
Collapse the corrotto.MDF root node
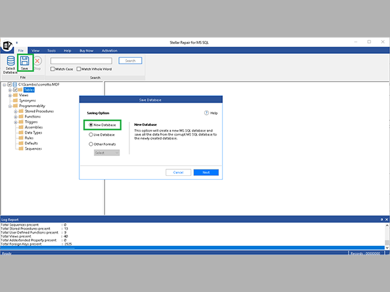click(x=5, y=84)
